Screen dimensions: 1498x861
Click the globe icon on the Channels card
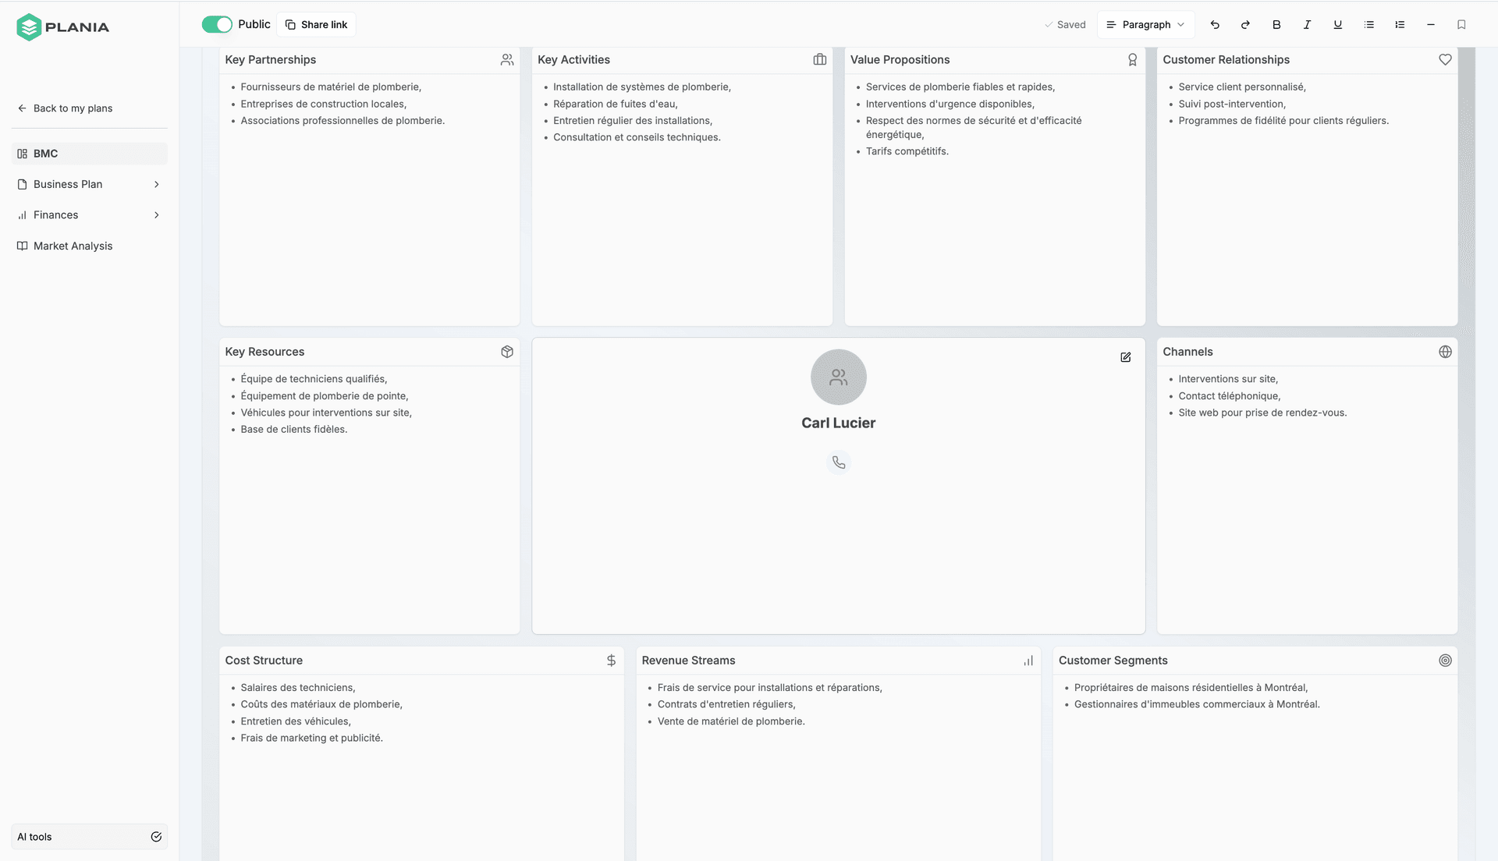tap(1445, 352)
